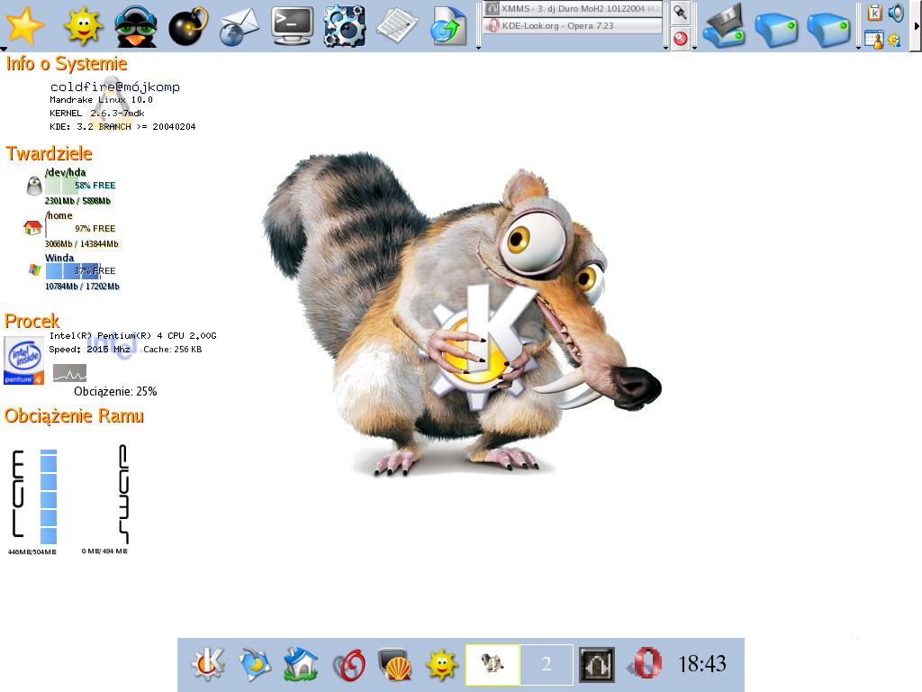Image resolution: width=922 pixels, height=692 pixels.
Task: Open the middle blue hard drive icon
Action: pyautogui.click(x=776, y=30)
